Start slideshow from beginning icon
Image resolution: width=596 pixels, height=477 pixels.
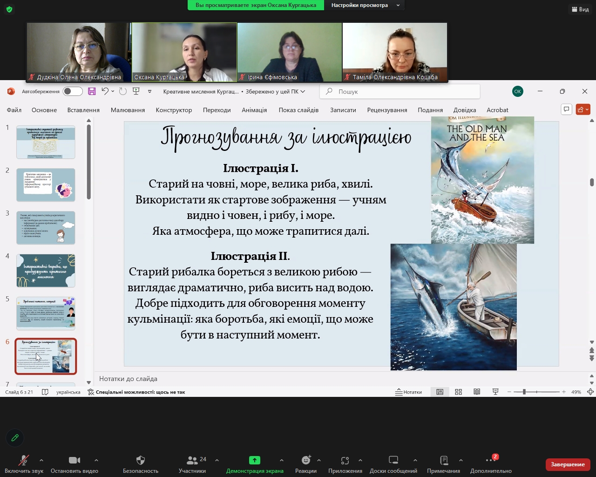(136, 91)
